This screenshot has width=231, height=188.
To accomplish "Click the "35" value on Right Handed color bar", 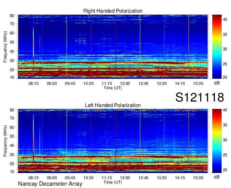I will pyautogui.click(x=225, y=34).
